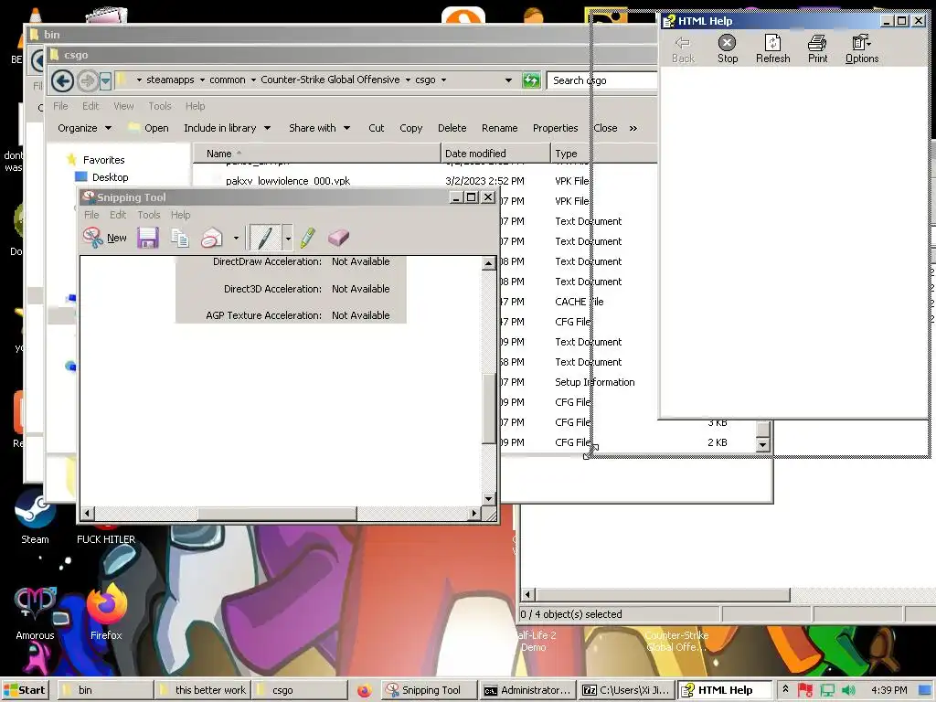936x702 pixels.
Task: Open the Organize dropdown
Action: coord(84,128)
